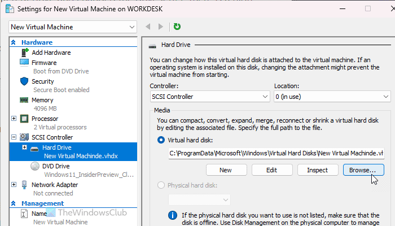Click the Edit button

pos(272,170)
